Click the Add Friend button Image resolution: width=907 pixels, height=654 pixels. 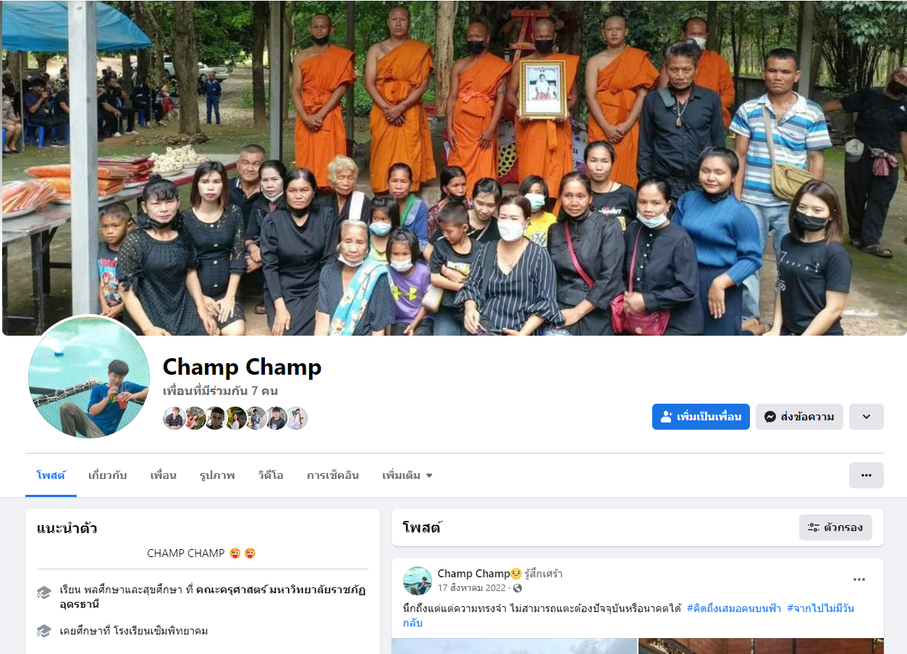(701, 417)
